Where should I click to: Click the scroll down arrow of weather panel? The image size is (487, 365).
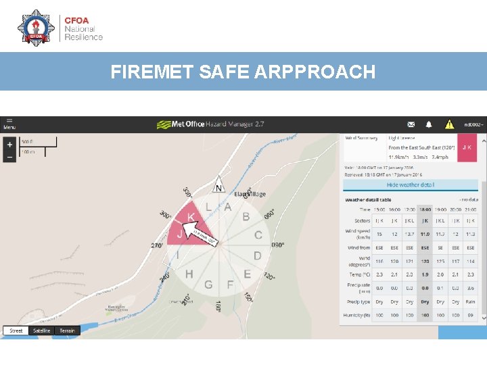click(x=484, y=318)
